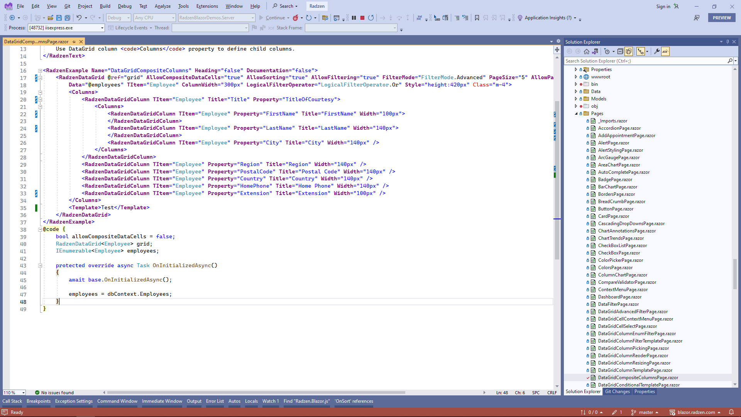This screenshot has height=417, width=741.
Task: Collapse the @code block outline at line 38
Action: [x=40, y=229]
